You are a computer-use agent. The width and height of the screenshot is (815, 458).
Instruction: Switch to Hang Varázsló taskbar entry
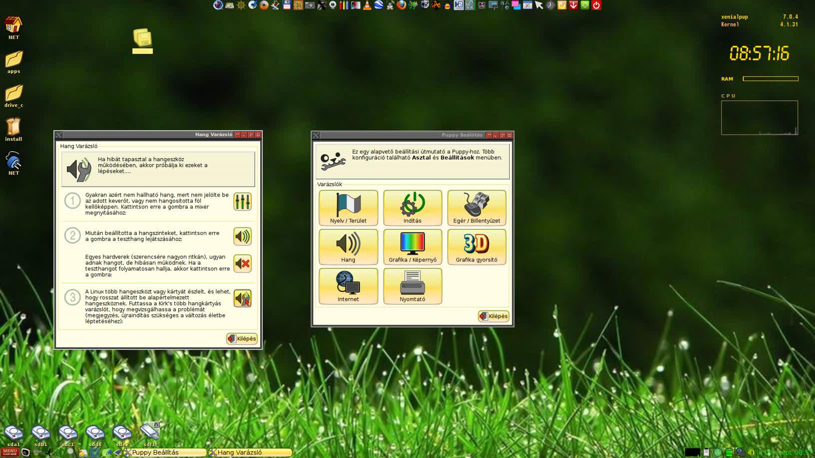(250, 453)
